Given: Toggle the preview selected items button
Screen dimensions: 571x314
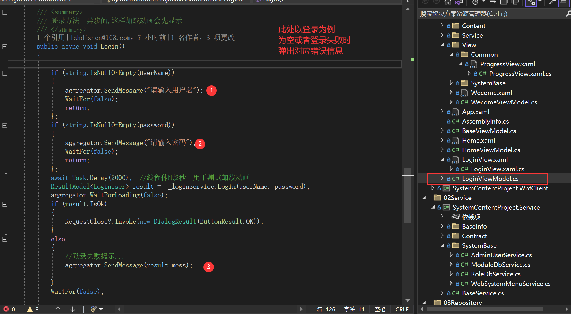Looking at the screenshot, I should point(564,2).
